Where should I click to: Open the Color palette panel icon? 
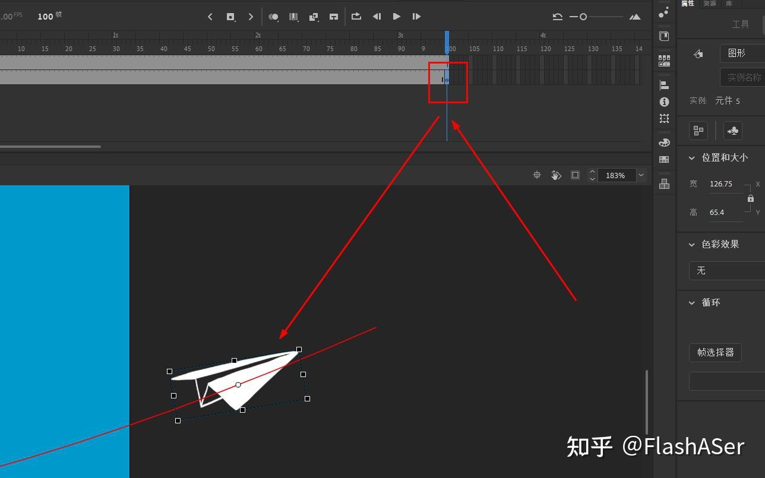tap(664, 143)
